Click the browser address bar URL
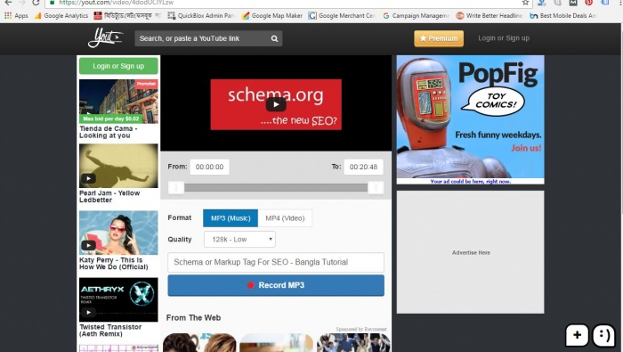 (117, 3)
